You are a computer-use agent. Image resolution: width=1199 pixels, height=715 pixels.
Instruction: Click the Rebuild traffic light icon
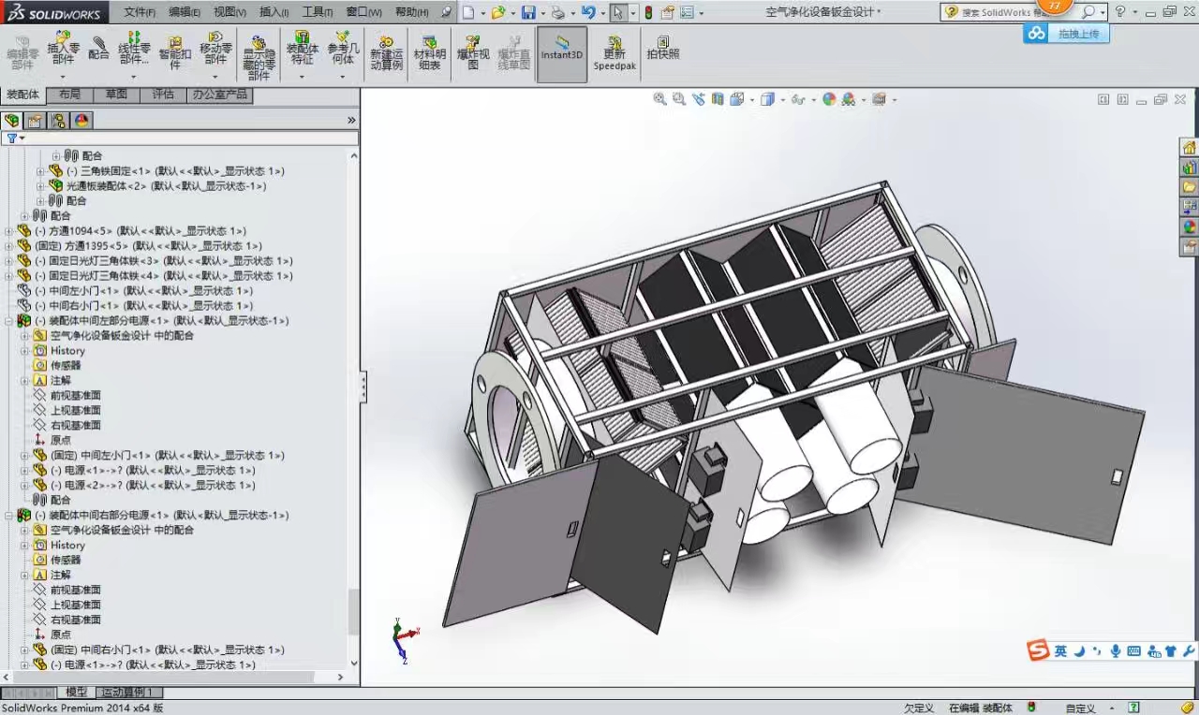click(x=647, y=12)
